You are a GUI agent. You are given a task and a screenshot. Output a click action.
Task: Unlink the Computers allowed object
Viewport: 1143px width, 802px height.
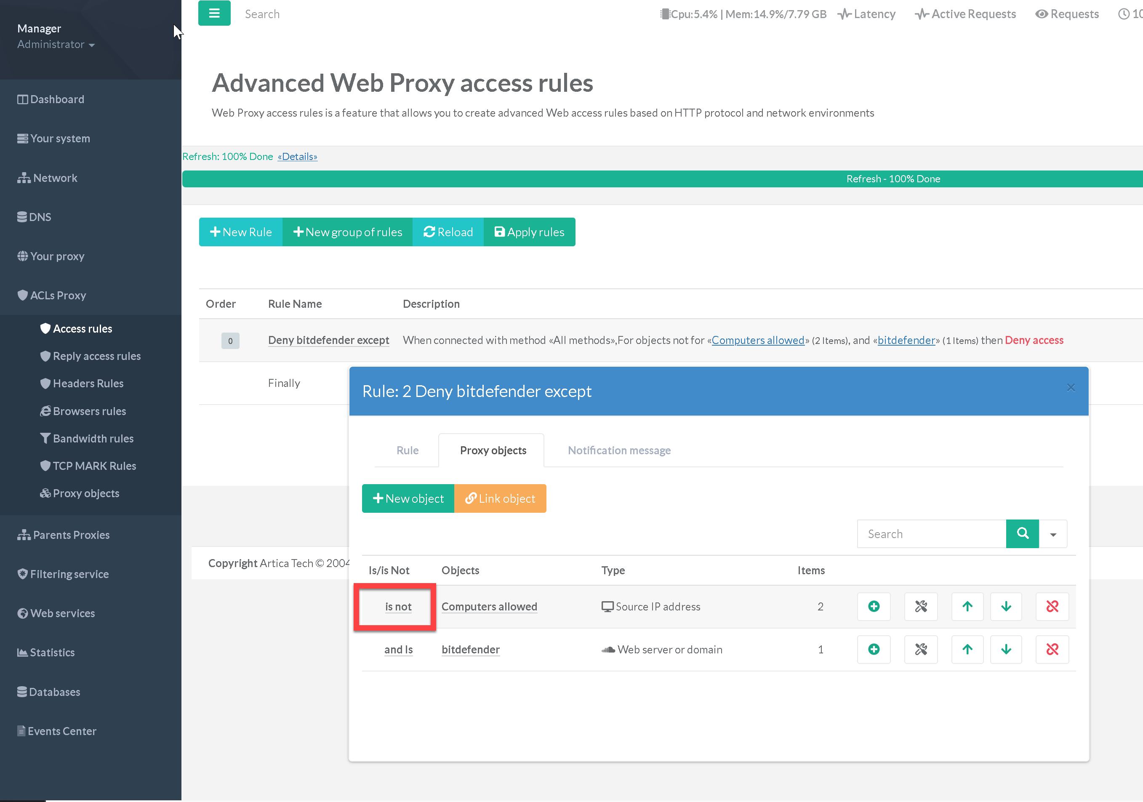point(1052,606)
